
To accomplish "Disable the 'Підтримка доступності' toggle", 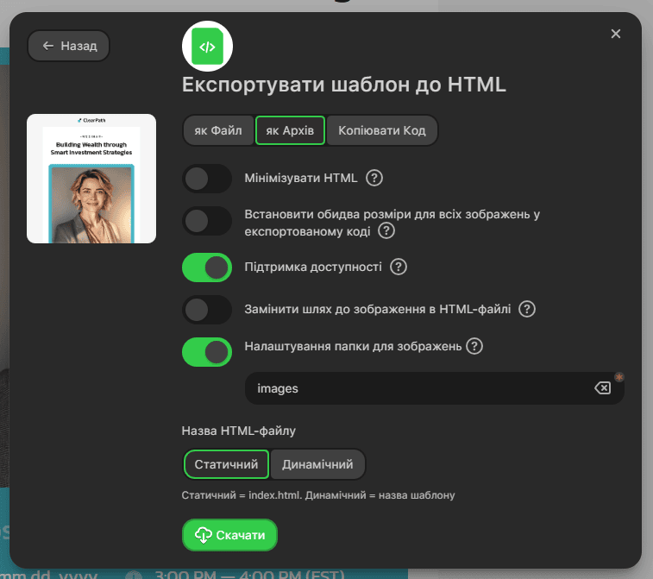I will coord(207,267).
